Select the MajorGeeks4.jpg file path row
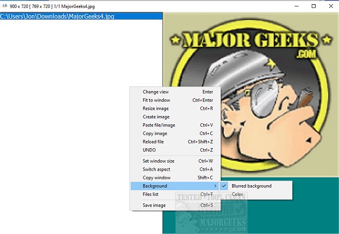The height and width of the screenshot is (234, 339). pos(81,16)
